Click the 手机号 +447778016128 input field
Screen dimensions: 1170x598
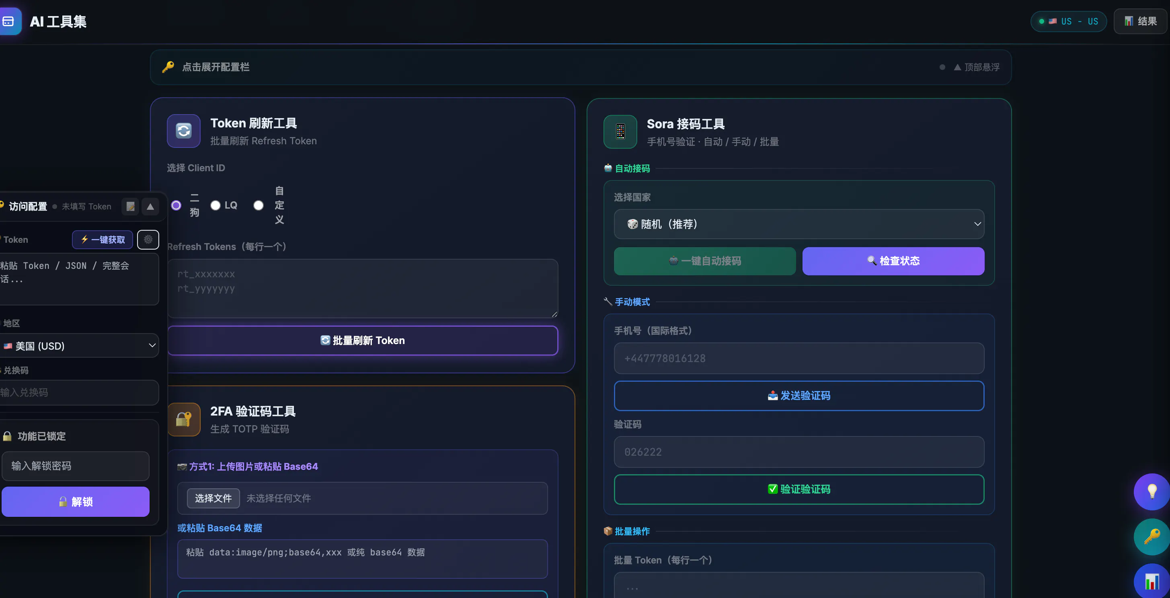pyautogui.click(x=799, y=358)
